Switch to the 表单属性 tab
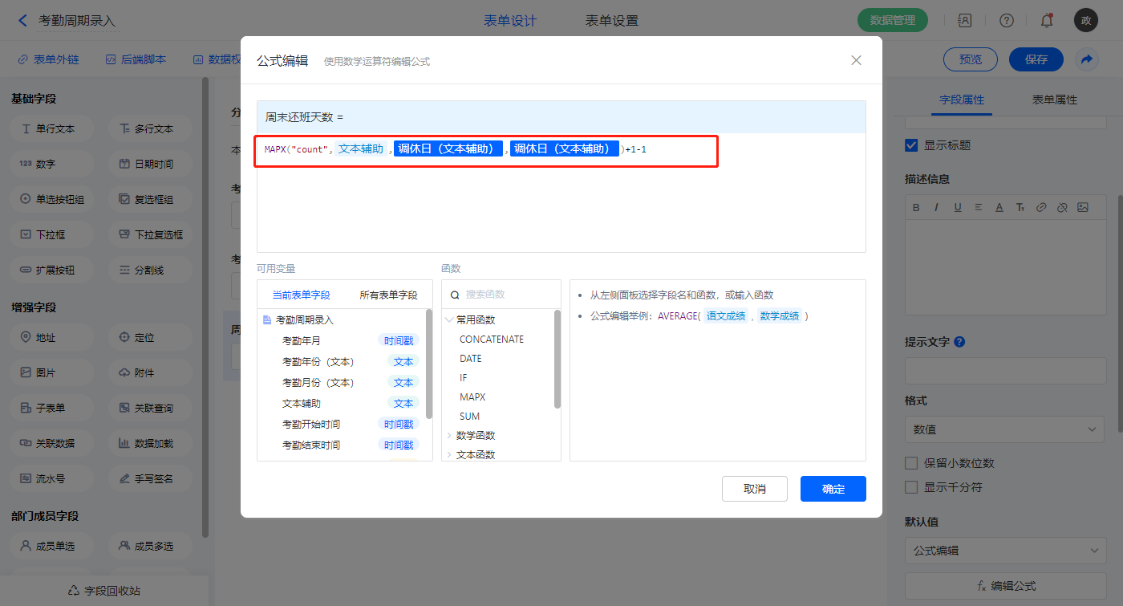 [x=1054, y=100]
